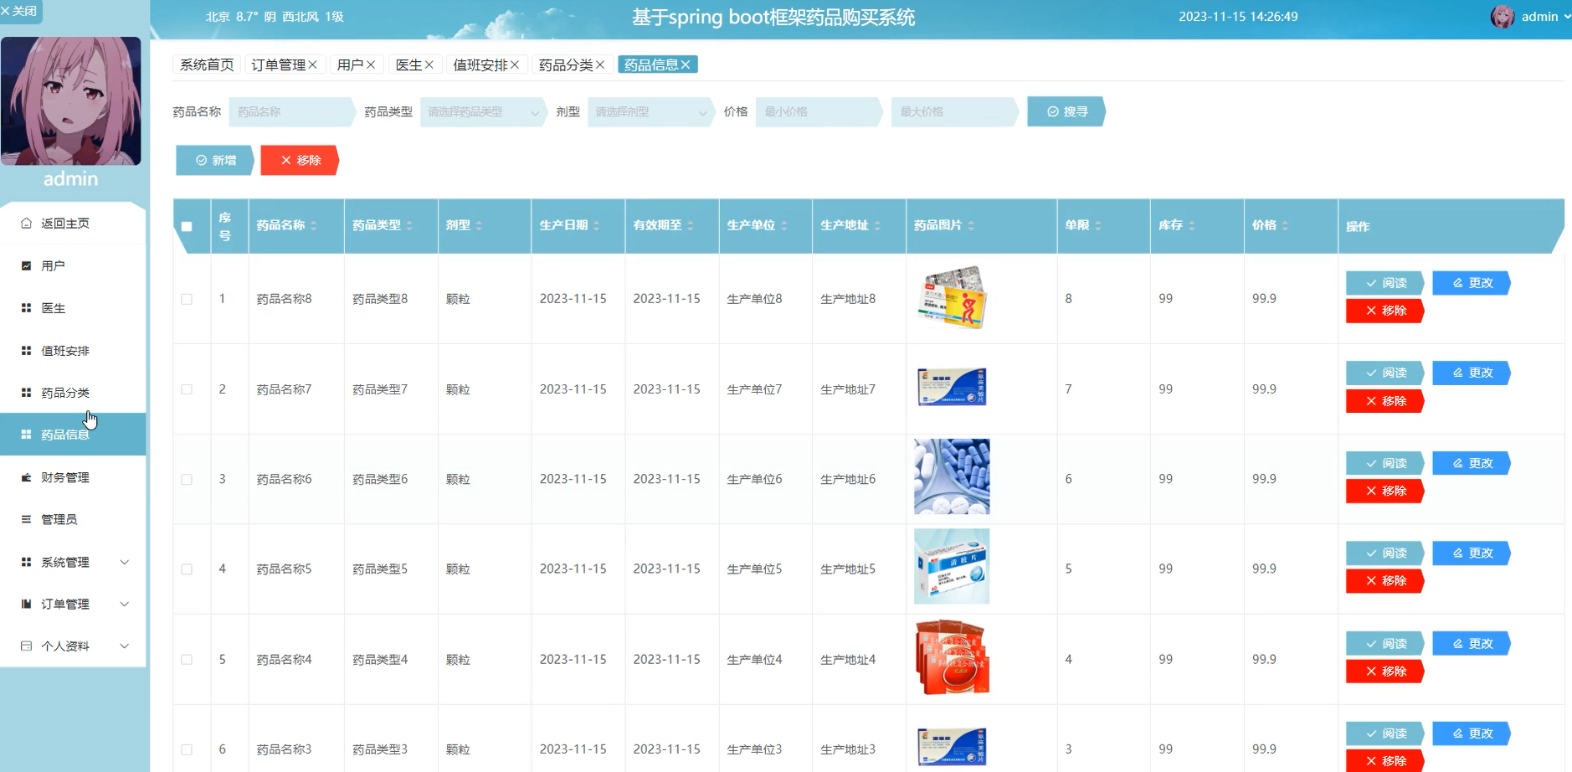
Task: Click the 关闭 close button at top left
Action: click(20, 11)
